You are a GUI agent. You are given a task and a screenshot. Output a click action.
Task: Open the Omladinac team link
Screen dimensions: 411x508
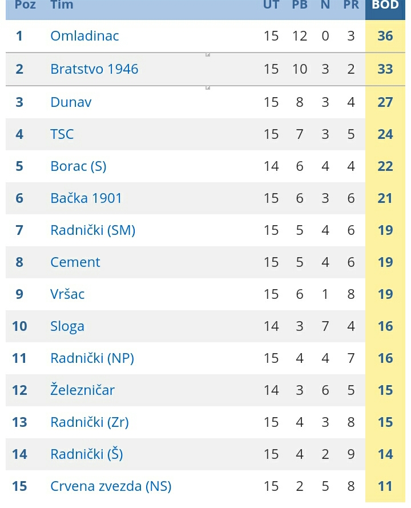click(84, 36)
